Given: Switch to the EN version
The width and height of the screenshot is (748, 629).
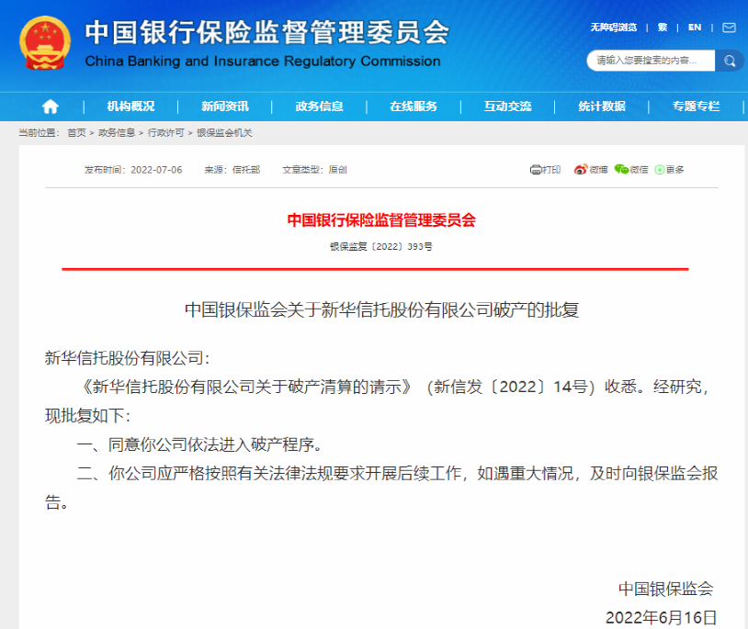Looking at the screenshot, I should [695, 28].
